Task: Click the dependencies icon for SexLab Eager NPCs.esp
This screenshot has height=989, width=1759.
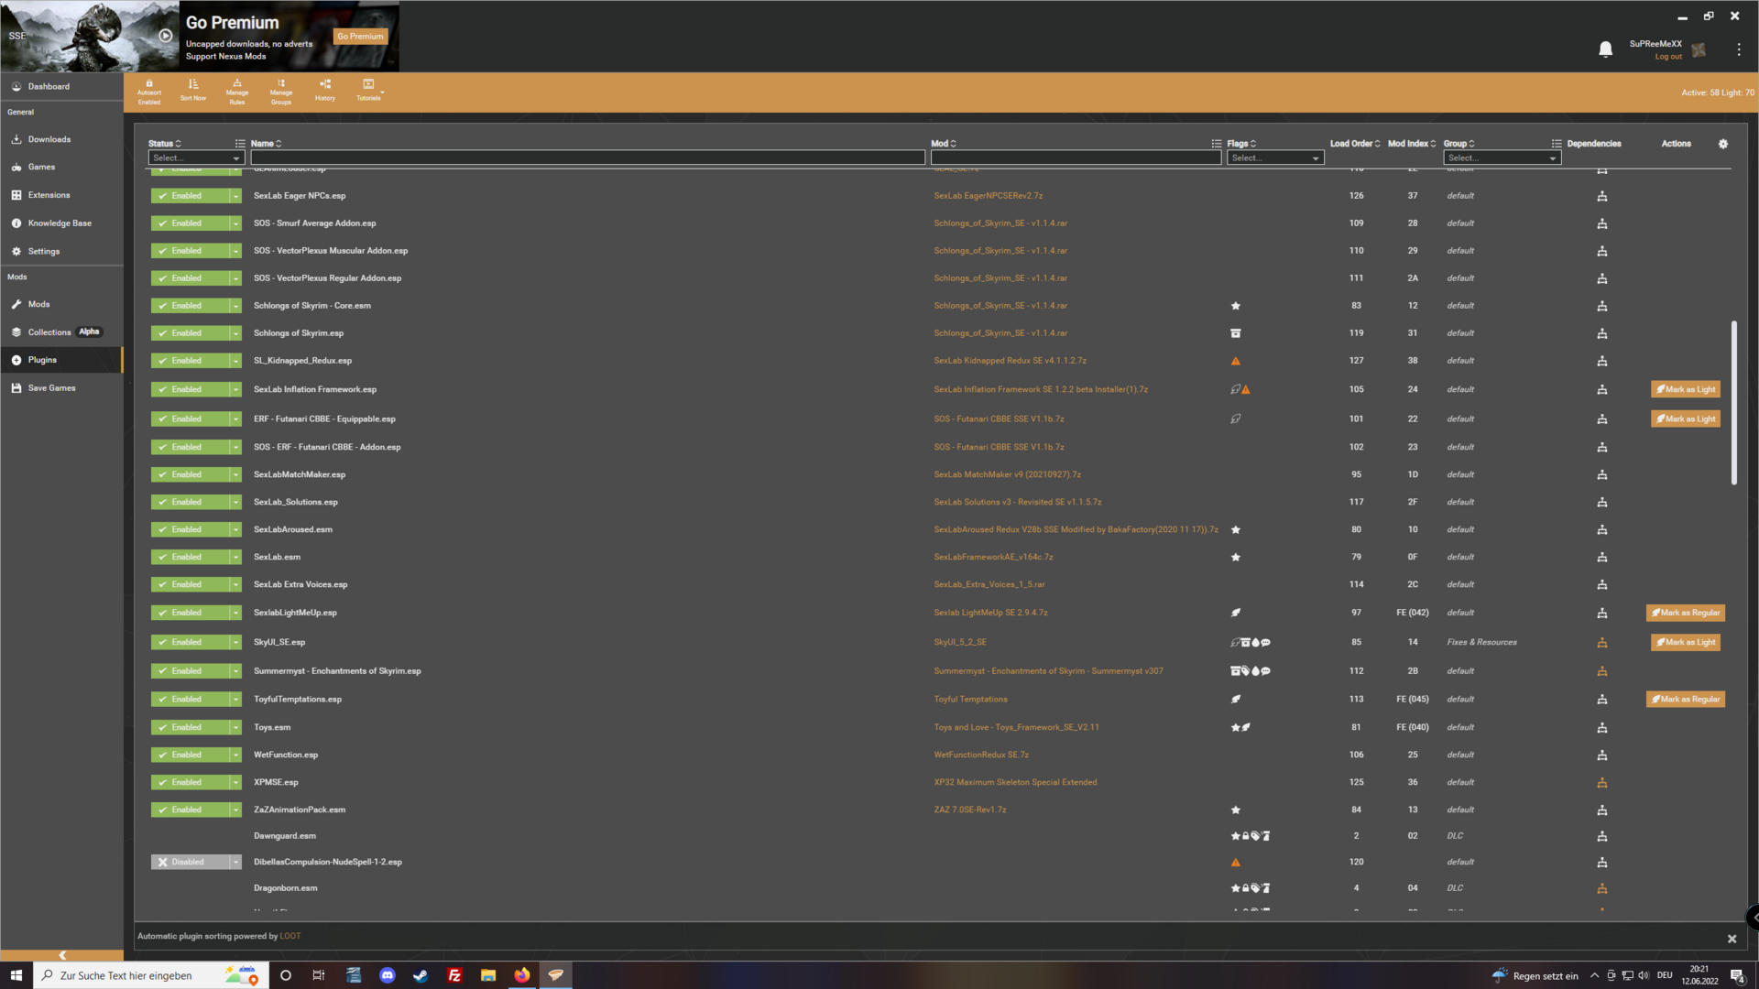Action: point(1601,196)
